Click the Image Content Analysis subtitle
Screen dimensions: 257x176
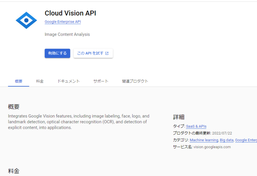point(67,34)
